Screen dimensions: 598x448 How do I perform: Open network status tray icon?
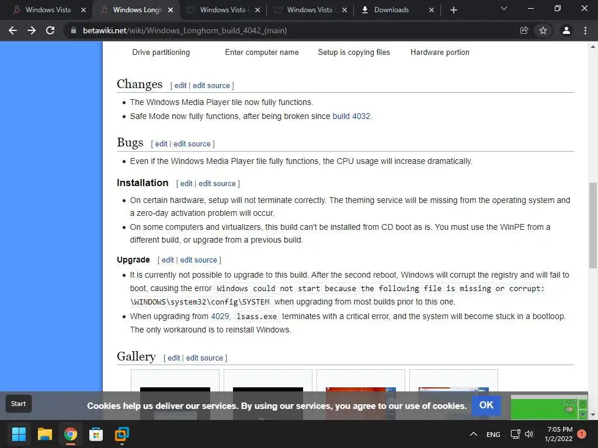[x=515, y=434]
